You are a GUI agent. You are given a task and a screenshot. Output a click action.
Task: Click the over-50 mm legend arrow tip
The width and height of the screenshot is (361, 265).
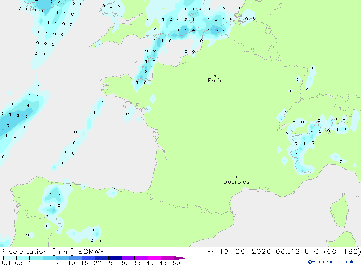point(180,258)
